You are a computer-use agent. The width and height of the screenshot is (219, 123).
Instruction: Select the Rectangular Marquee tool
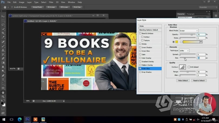pos(3,21)
